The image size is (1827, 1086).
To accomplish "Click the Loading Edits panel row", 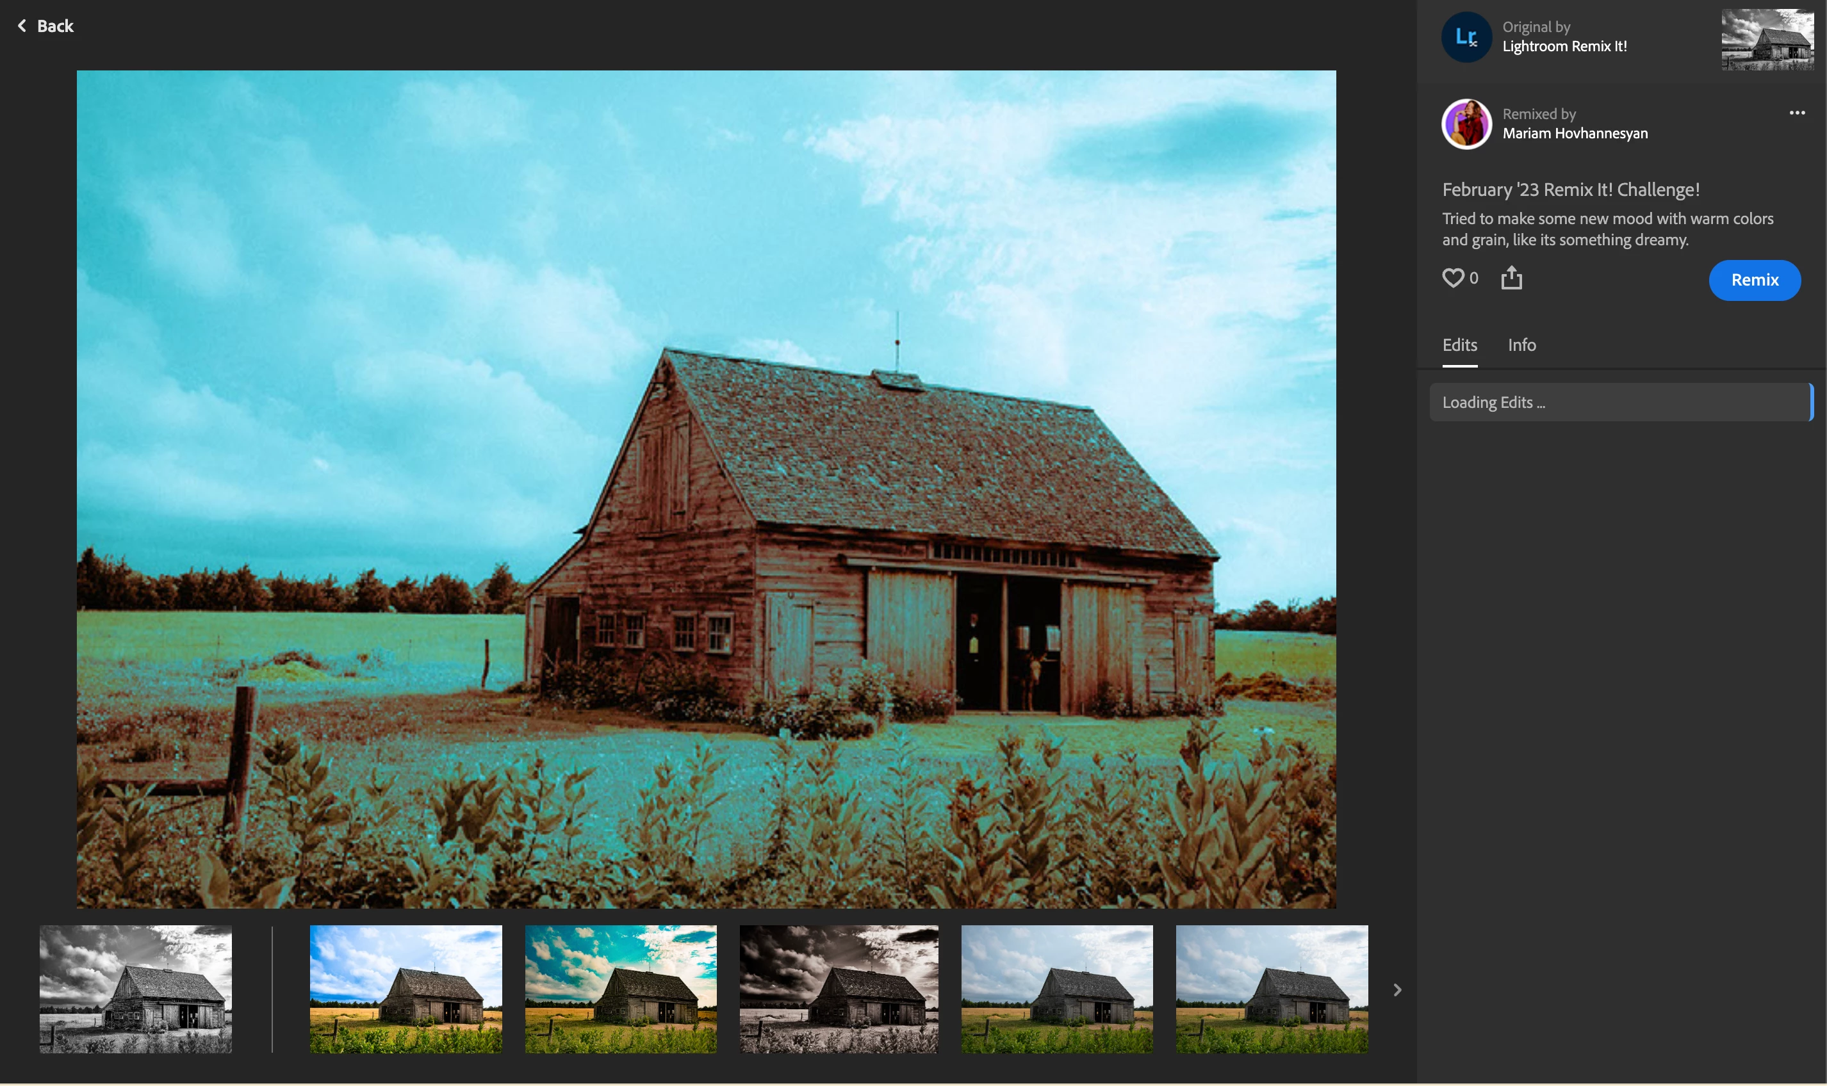I will [x=1619, y=403].
